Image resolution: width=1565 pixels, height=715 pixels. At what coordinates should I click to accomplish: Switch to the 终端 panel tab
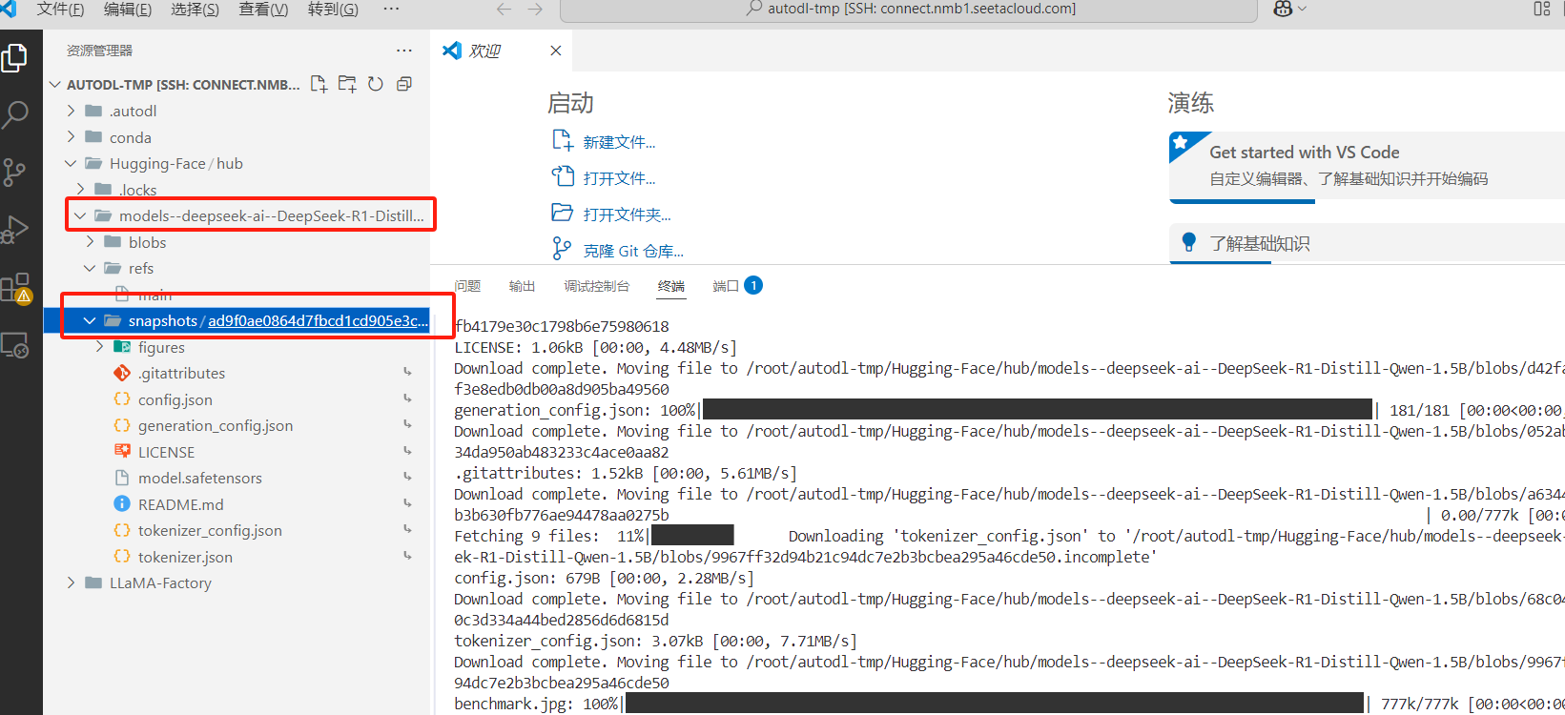click(671, 286)
